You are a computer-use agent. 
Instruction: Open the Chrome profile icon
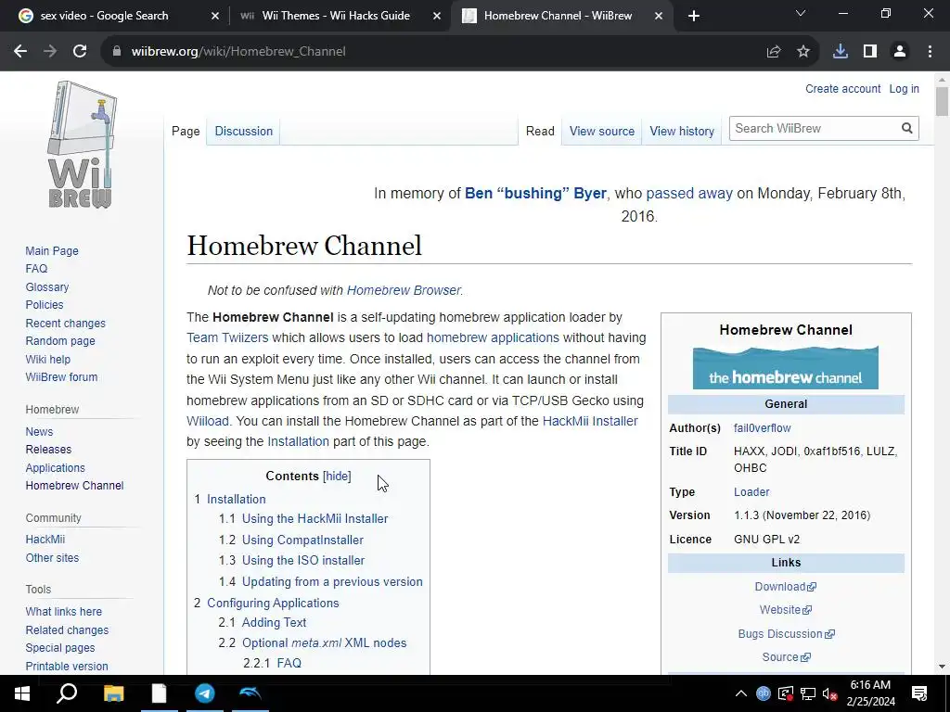pos(900,52)
